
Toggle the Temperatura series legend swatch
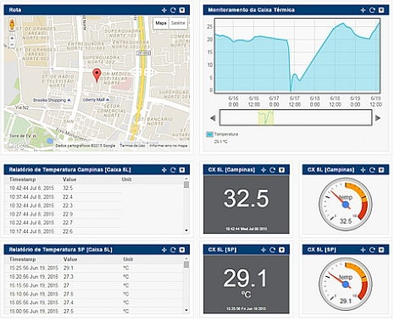pyautogui.click(x=209, y=135)
